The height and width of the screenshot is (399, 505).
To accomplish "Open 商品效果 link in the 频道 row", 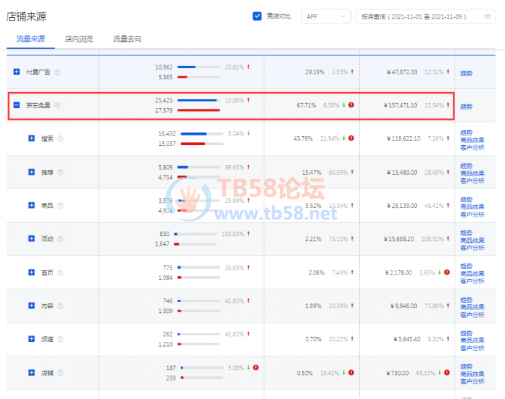I will coord(472,341).
